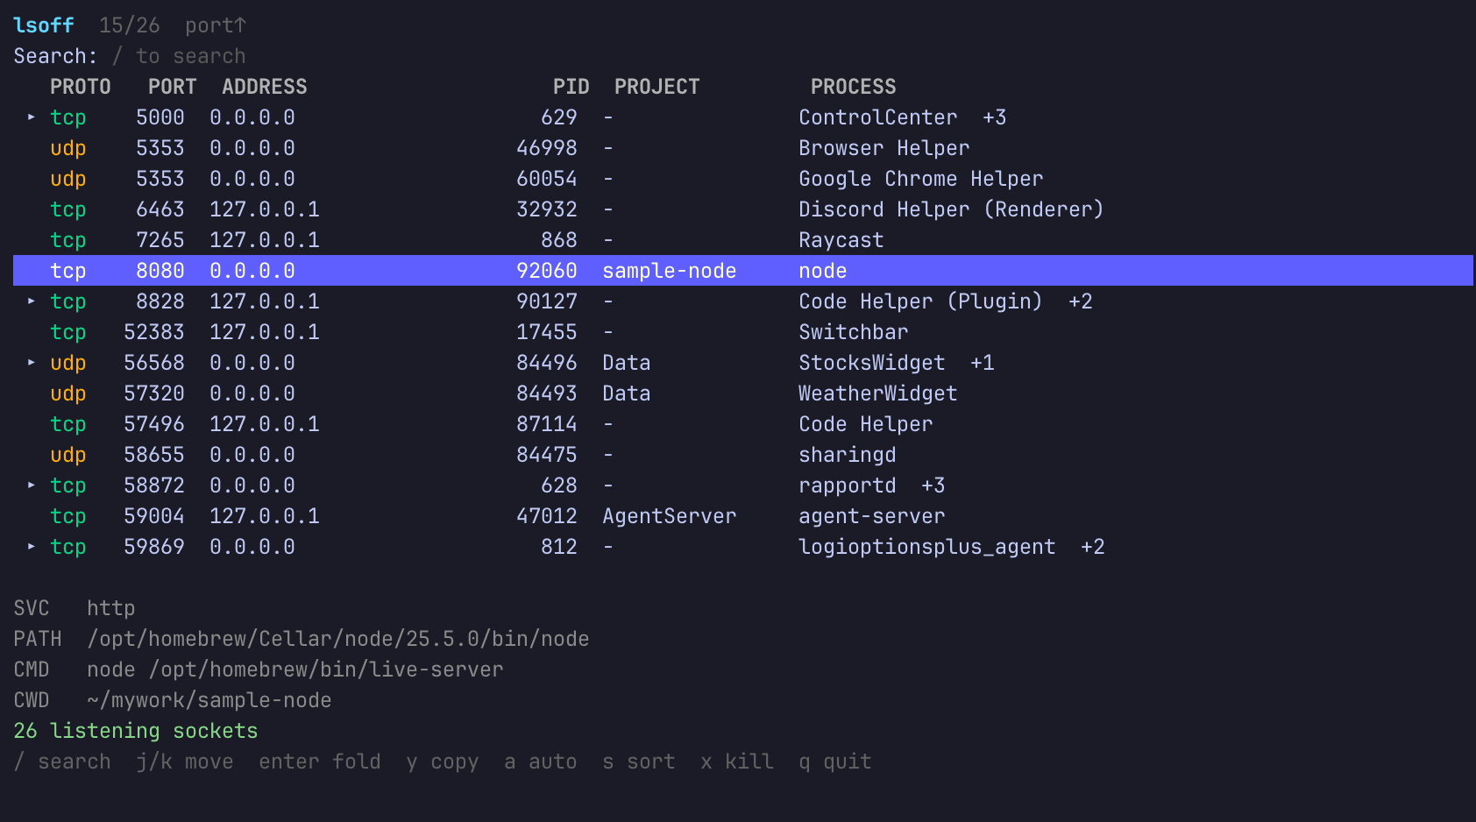Screen dimensions: 1476x822
Task: Click the 'x kill' shortcut hint
Action: point(737,762)
